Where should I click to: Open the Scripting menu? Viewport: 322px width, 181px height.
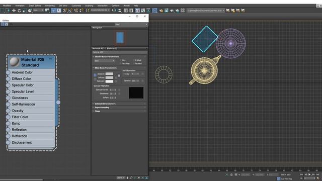89,6
